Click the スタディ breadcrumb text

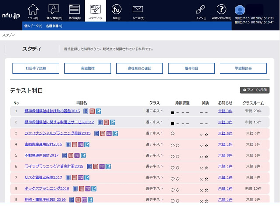click(9, 35)
